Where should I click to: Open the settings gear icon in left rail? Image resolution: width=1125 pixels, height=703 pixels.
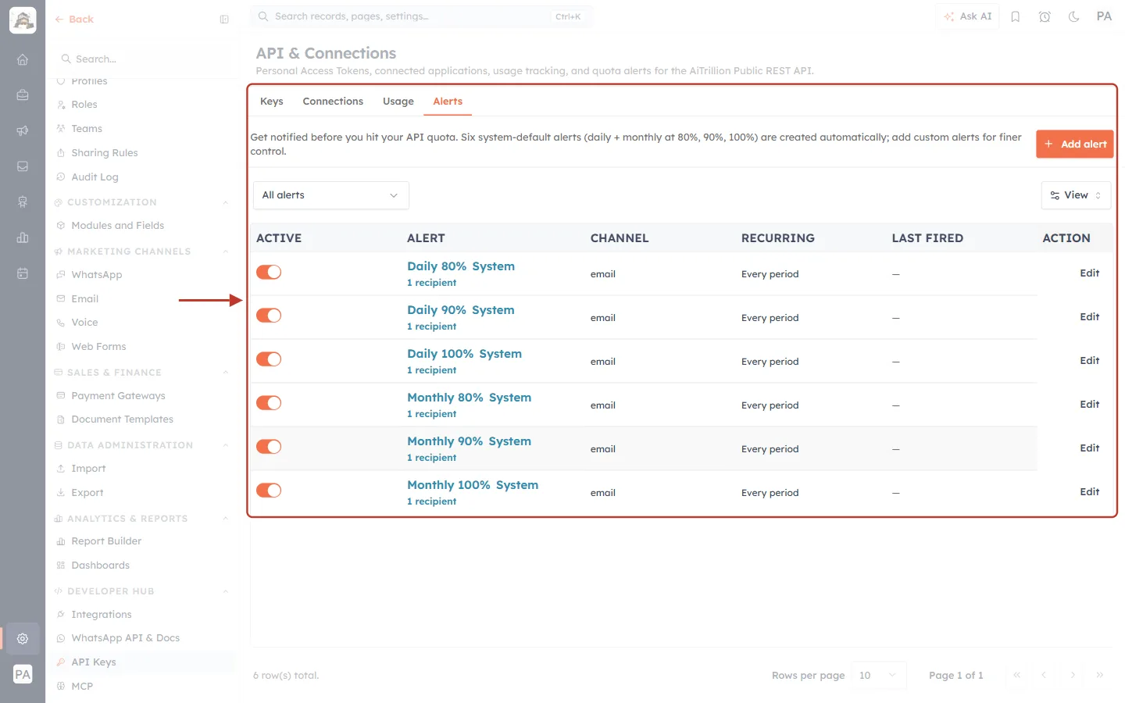[23, 638]
